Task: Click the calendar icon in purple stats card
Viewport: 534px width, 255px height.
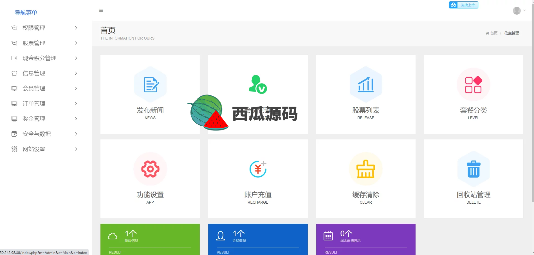Action: (328, 236)
